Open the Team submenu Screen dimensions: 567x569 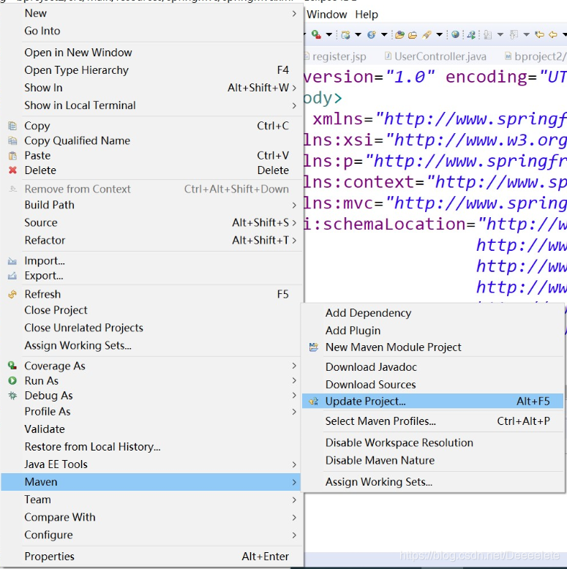pyautogui.click(x=151, y=500)
